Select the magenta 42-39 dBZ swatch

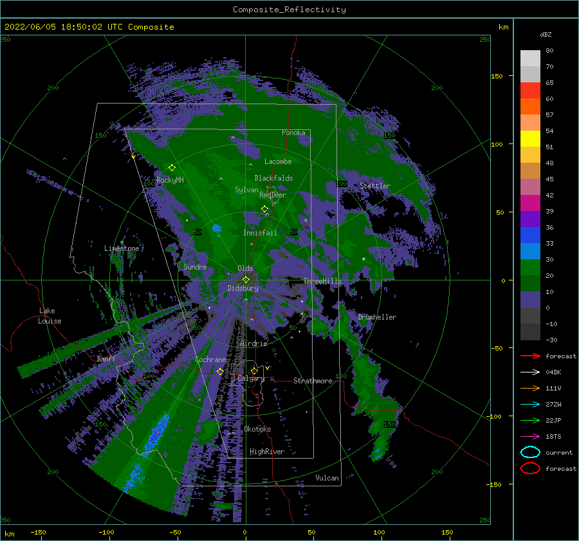coord(530,203)
